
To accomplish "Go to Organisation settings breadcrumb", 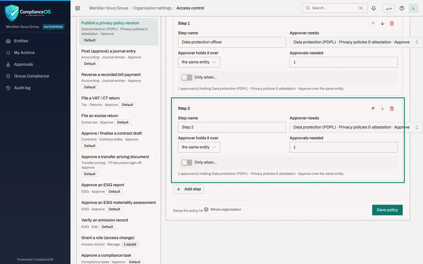I will tap(152, 8).
